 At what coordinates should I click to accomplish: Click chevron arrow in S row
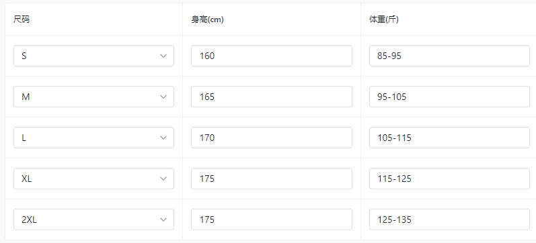click(x=163, y=56)
